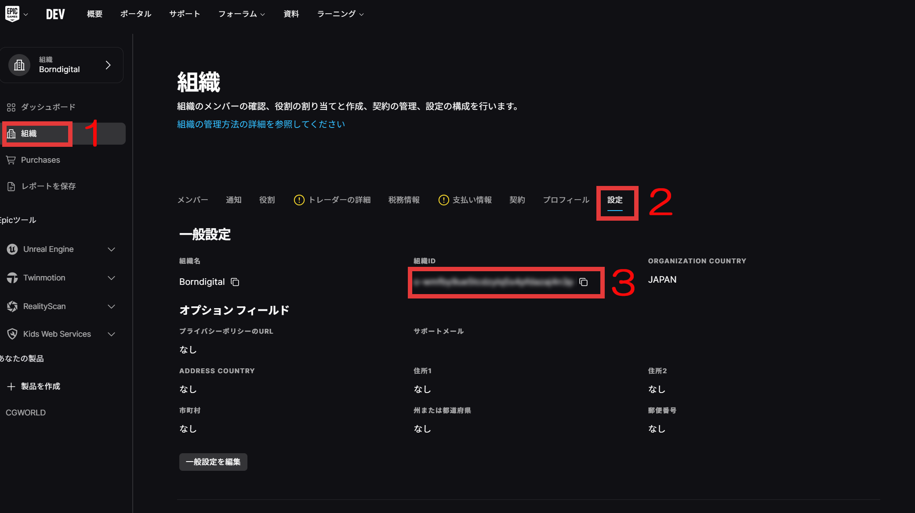The width and height of the screenshot is (915, 513).
Task: Open the 概要 menu item
Action: tap(94, 14)
